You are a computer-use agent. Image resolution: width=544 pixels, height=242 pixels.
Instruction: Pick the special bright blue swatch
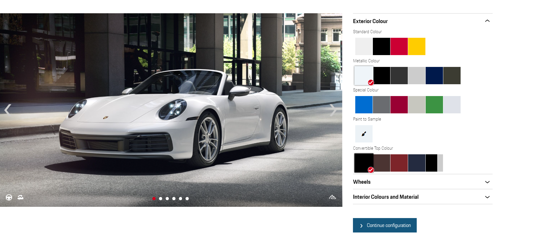click(364, 105)
